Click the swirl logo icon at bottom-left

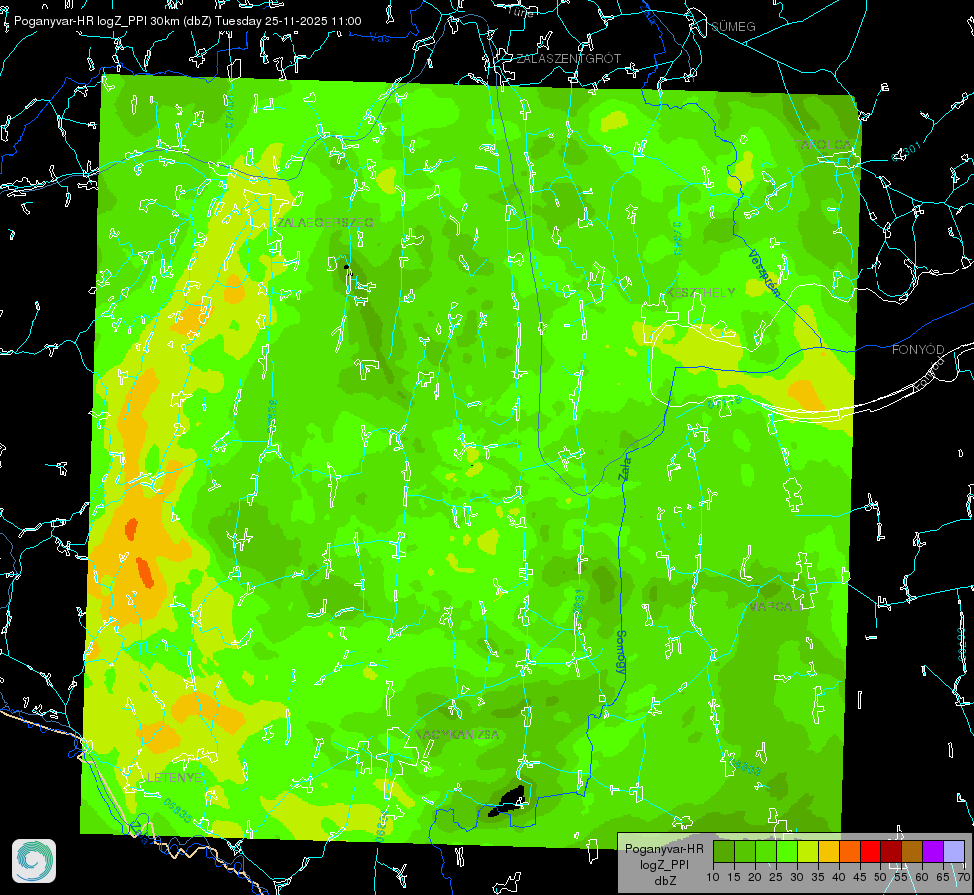point(34,861)
